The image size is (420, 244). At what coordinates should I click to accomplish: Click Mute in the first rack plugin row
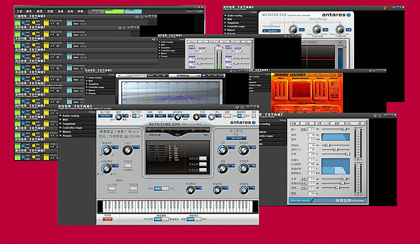tap(76, 24)
